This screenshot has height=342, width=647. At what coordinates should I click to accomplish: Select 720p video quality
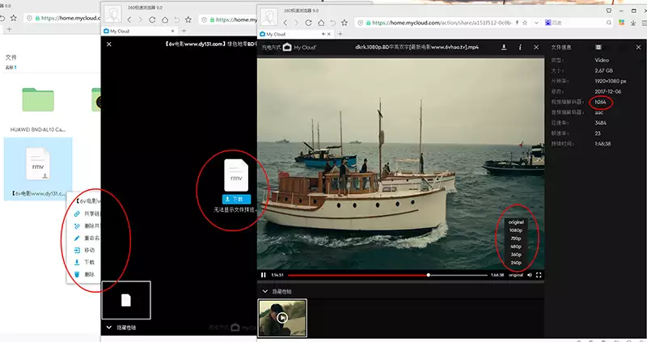516,239
